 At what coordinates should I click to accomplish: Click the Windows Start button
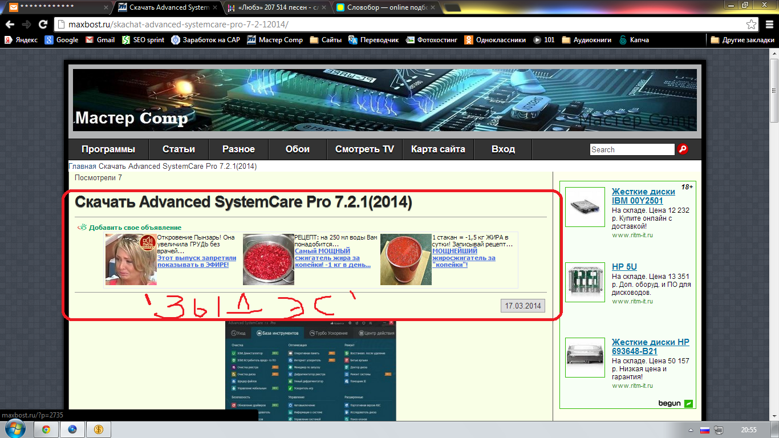[x=15, y=429]
